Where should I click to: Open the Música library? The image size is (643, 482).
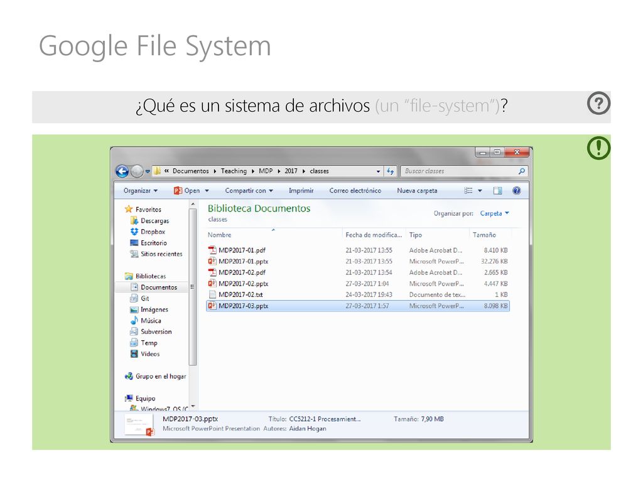click(x=146, y=320)
